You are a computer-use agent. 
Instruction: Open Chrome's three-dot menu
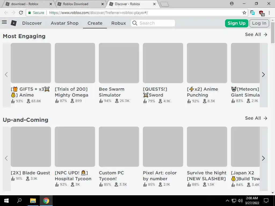269,13
